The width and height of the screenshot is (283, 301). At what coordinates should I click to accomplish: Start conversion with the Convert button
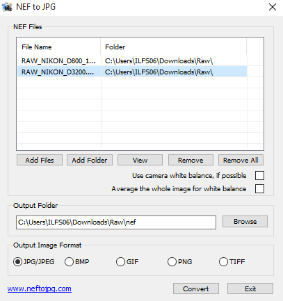(196, 288)
